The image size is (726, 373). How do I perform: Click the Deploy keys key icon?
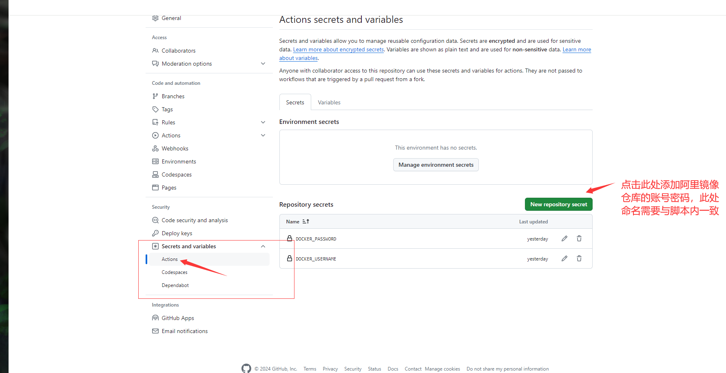tap(155, 233)
